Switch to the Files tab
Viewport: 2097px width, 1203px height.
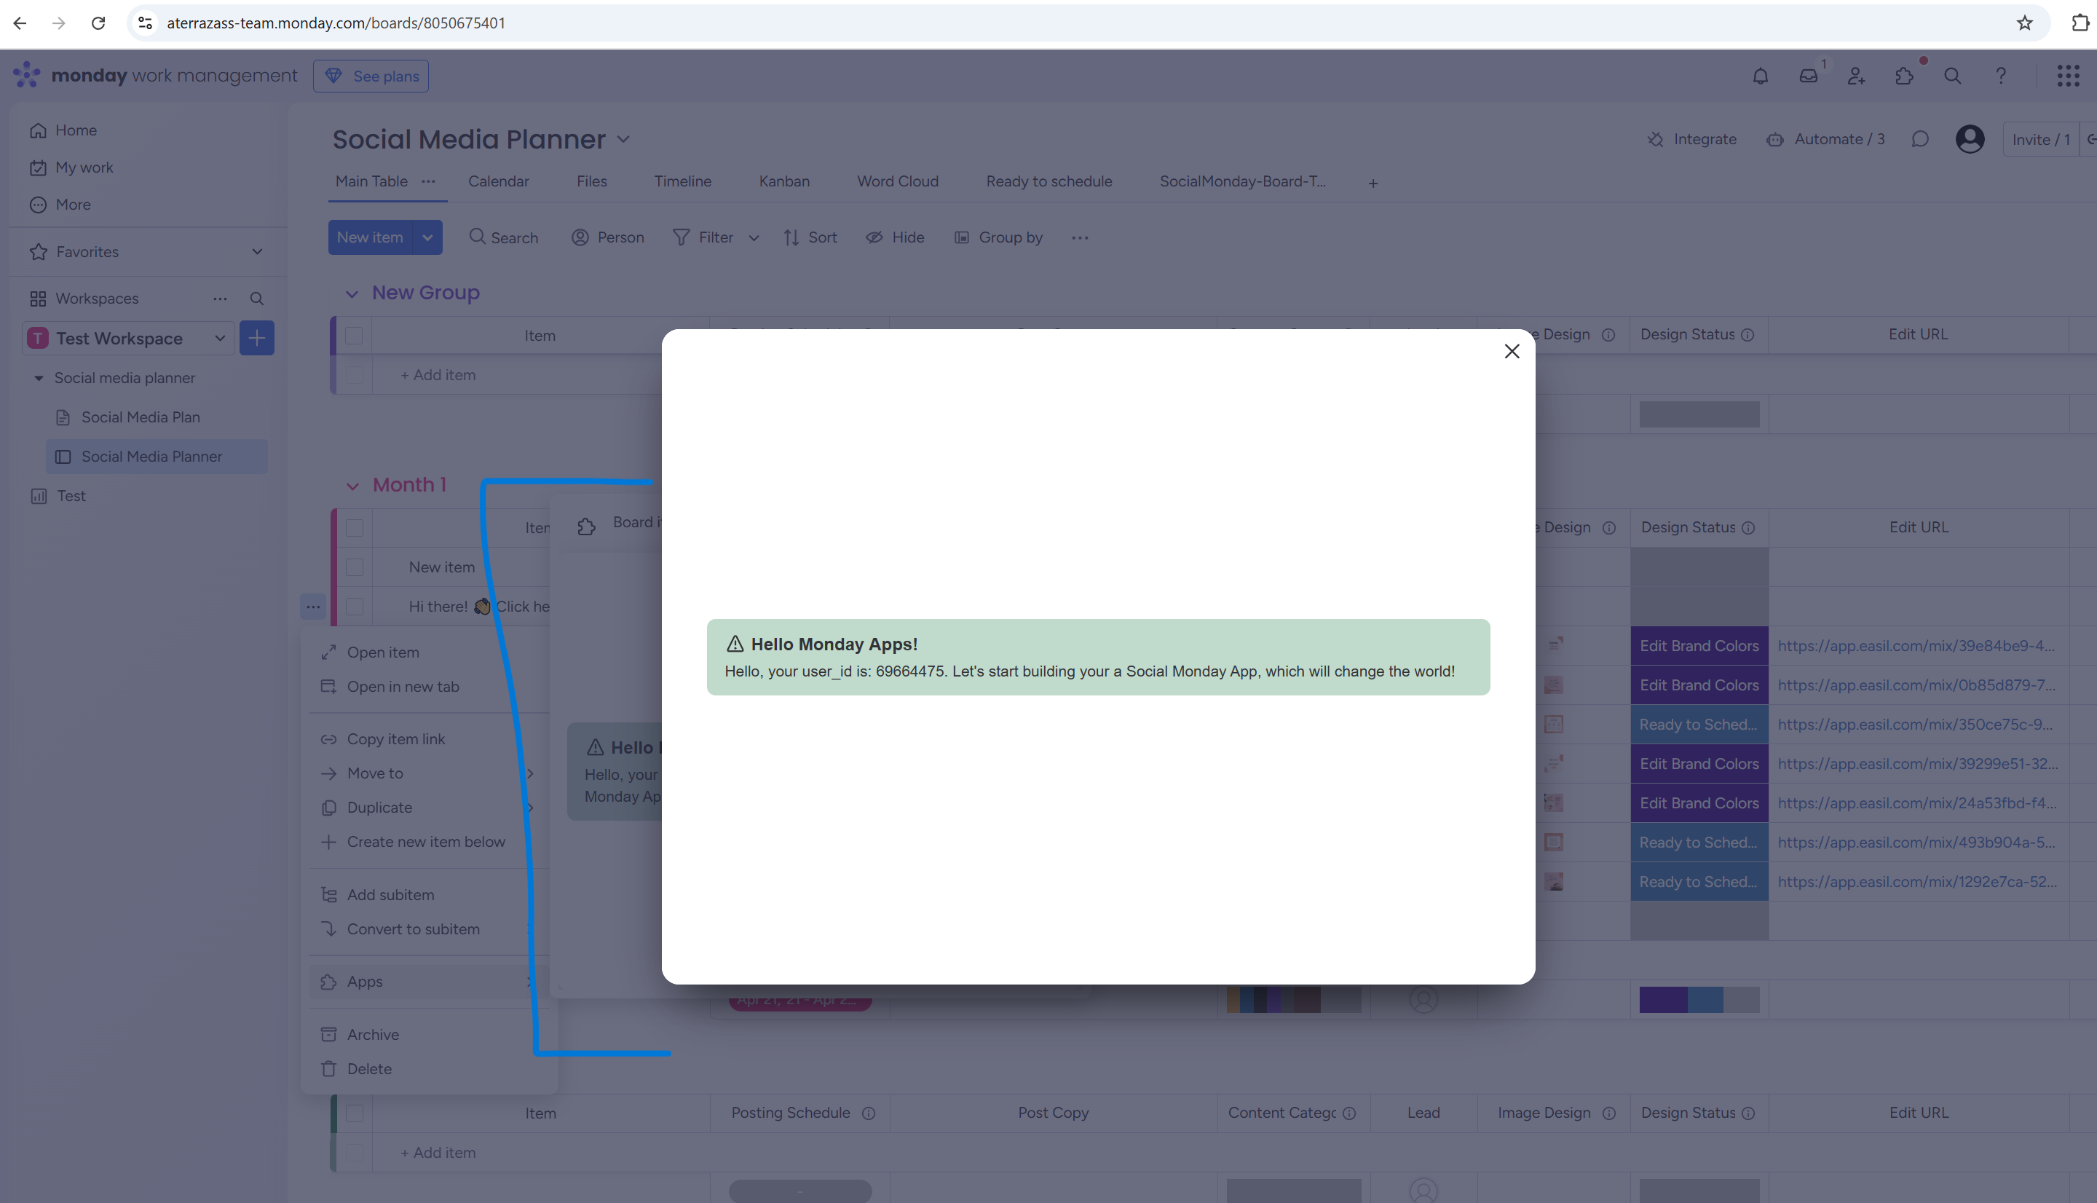(x=591, y=181)
